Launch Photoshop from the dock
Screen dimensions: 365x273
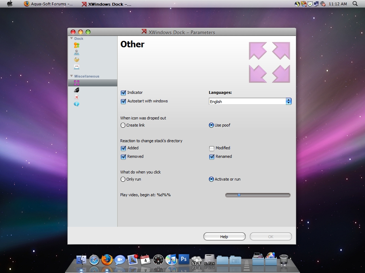(x=184, y=259)
